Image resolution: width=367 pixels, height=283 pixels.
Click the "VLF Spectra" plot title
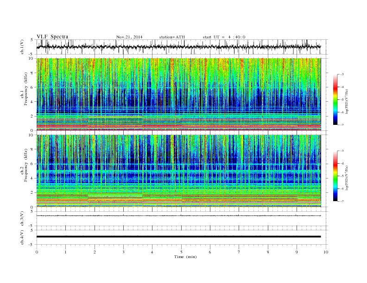(x=52, y=37)
